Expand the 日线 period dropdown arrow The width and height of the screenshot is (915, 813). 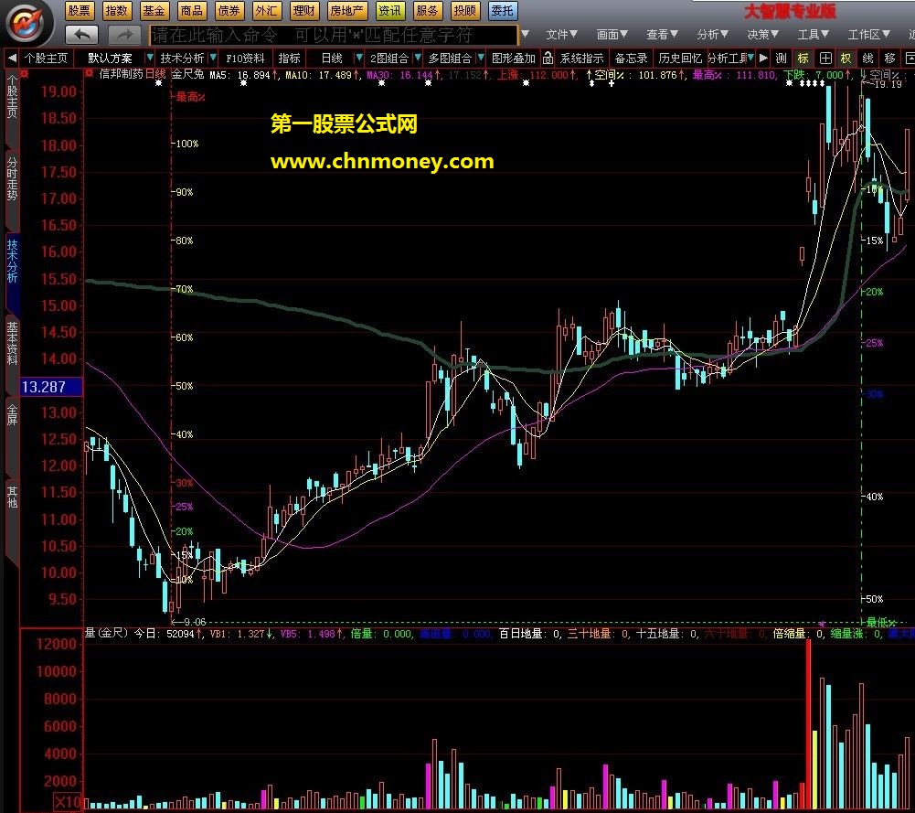[359, 58]
